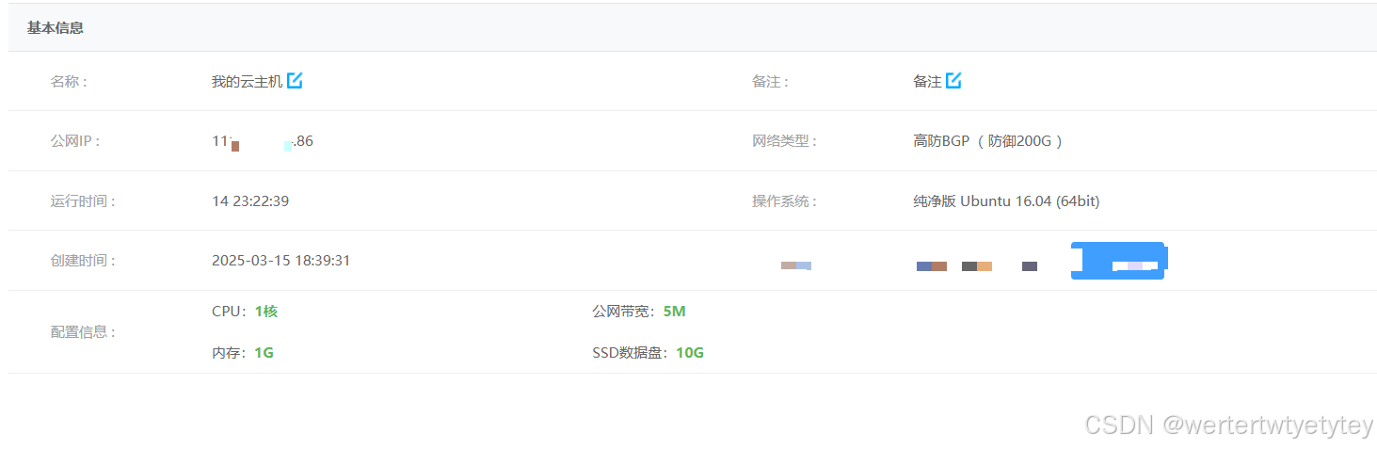Click the host name text 我的云主机

click(247, 82)
